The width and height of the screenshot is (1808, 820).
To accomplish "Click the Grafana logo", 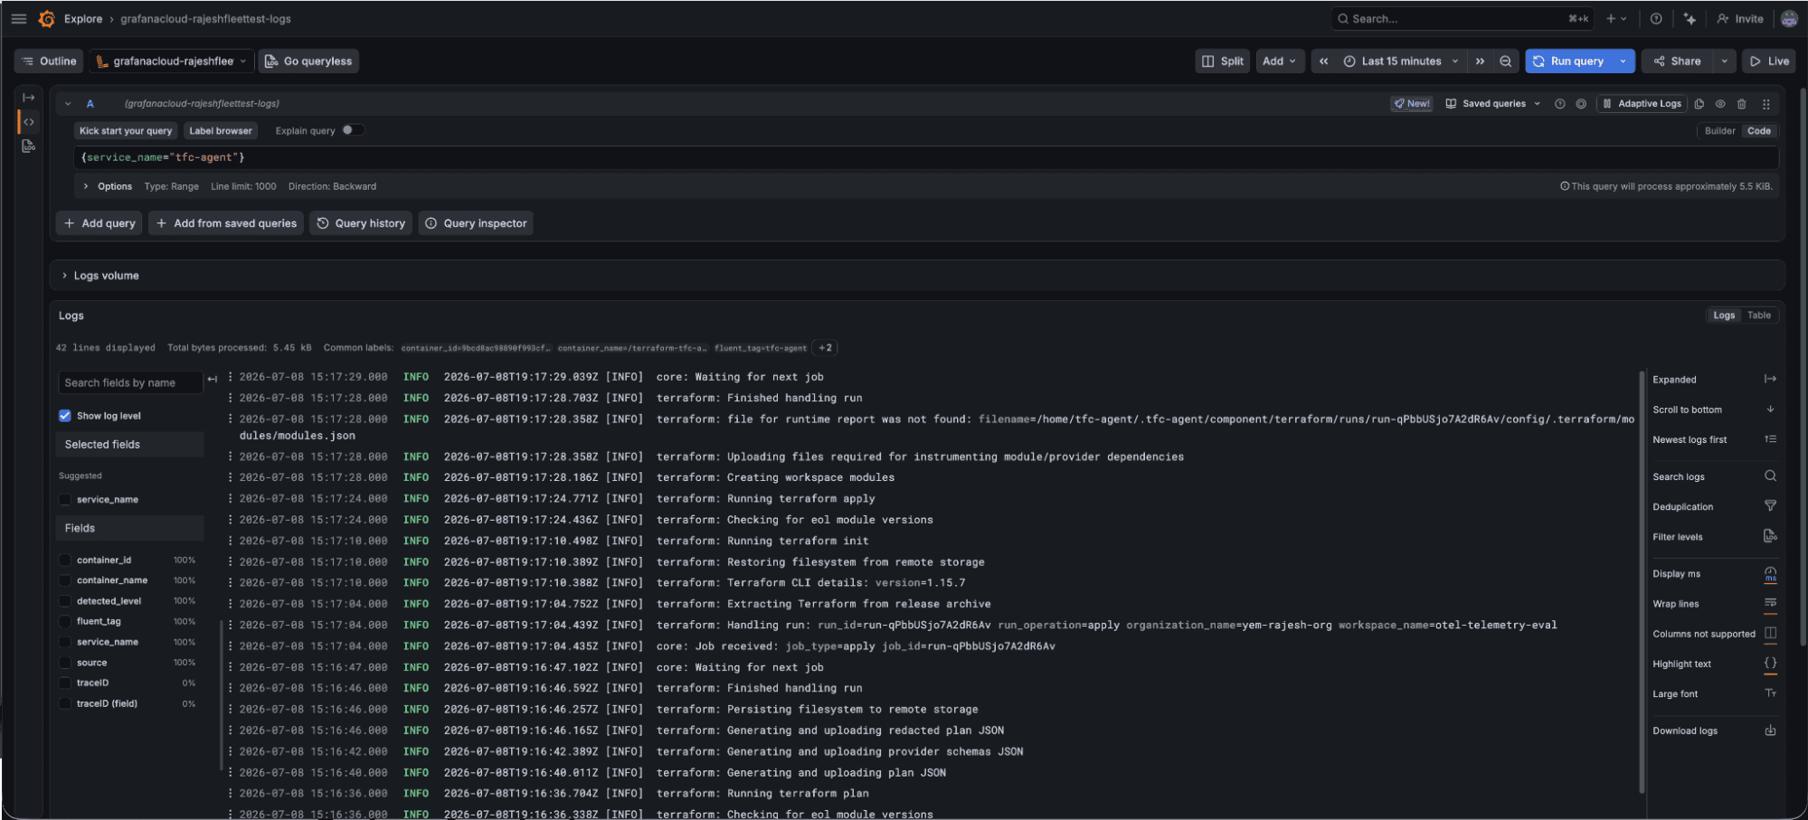I will coord(47,18).
